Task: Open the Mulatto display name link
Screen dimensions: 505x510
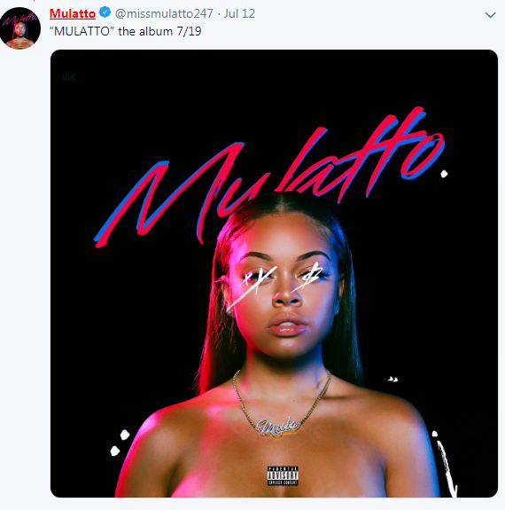Action: click(x=73, y=13)
